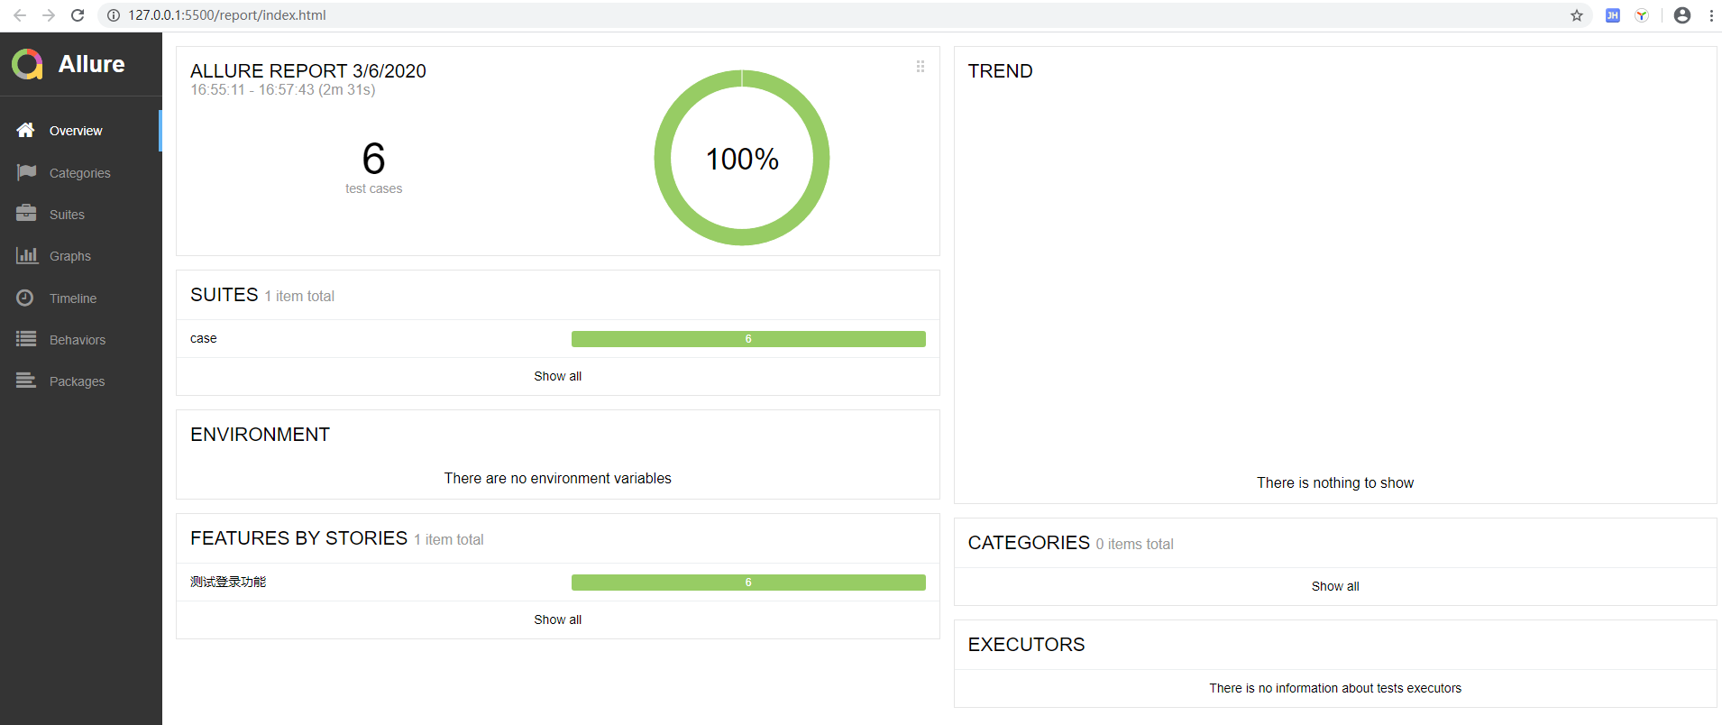Open the browser profile avatar

point(1682,15)
